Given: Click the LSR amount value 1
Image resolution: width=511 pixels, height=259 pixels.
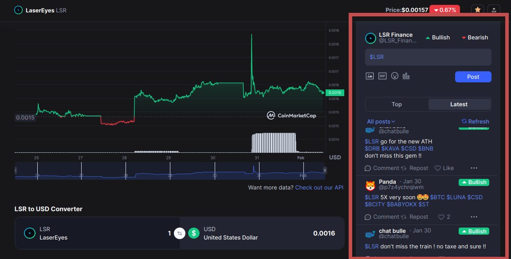Looking at the screenshot, I should point(169,233).
